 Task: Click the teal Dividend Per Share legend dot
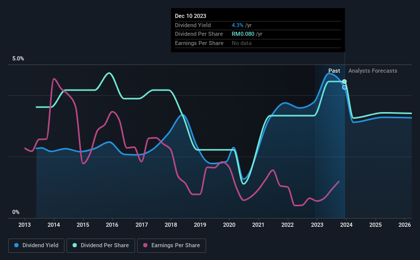[x=75, y=245]
